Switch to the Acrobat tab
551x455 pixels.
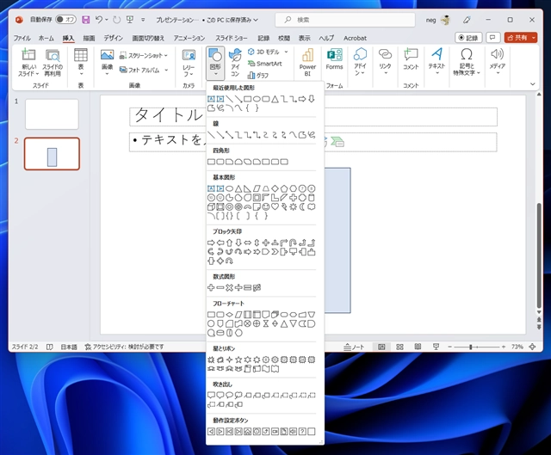(x=355, y=38)
